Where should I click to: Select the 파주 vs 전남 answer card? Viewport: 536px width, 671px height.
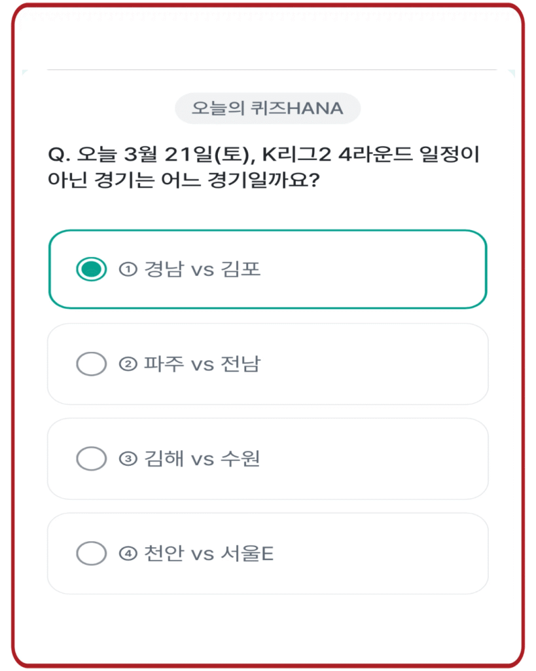coord(268,364)
